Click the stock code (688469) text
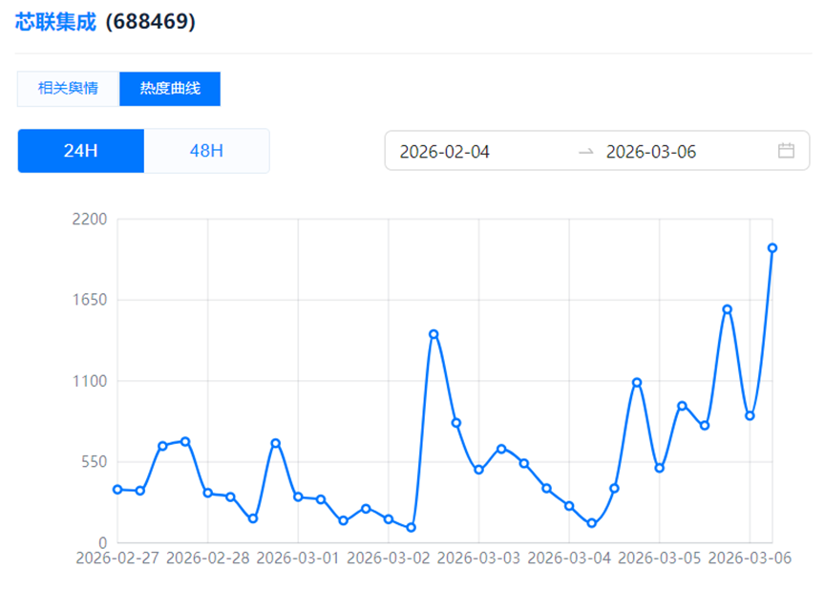Viewport: 825px width, 591px height. (x=150, y=22)
